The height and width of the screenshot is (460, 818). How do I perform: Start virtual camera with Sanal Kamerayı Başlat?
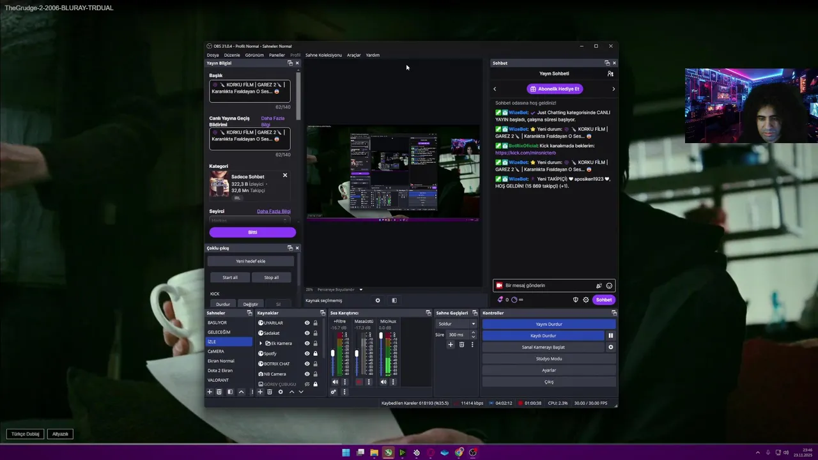coord(543,347)
